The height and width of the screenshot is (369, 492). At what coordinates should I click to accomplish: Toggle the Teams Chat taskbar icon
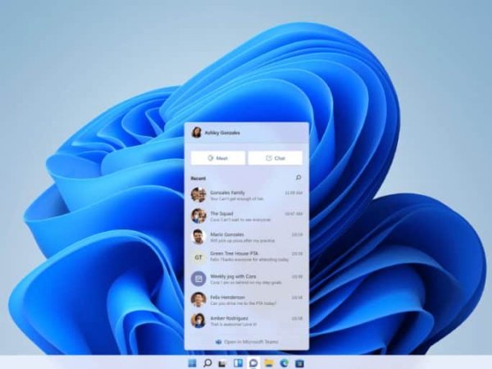(253, 362)
